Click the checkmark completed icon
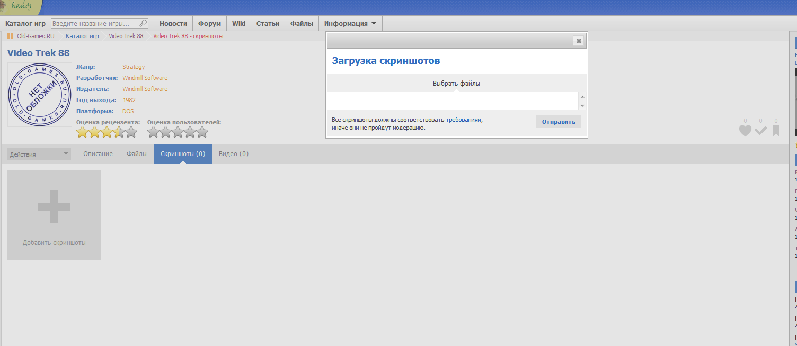Viewport: 797px width, 346px height. click(x=761, y=131)
